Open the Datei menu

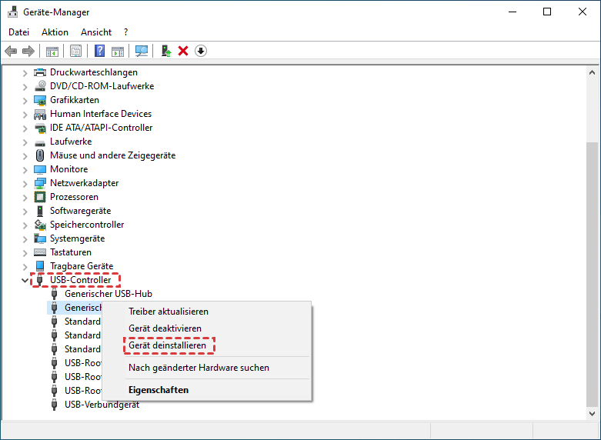click(18, 32)
